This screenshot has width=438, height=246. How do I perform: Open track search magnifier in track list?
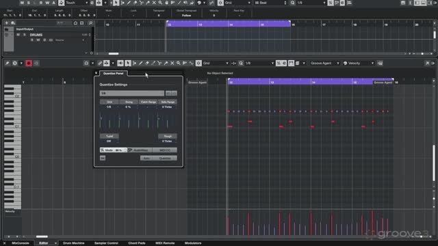[90, 23]
